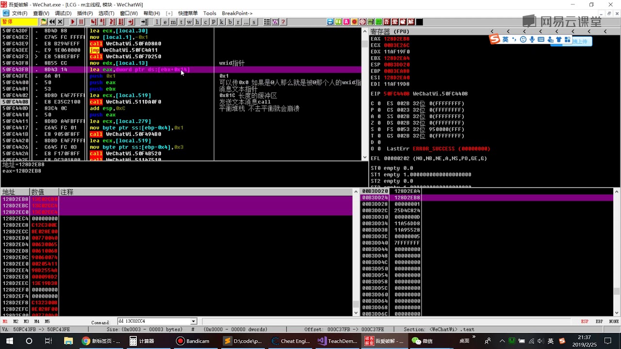This screenshot has height=349, width=621.
Task: Click the blue swap arrows plugin icon
Action: click(330, 22)
